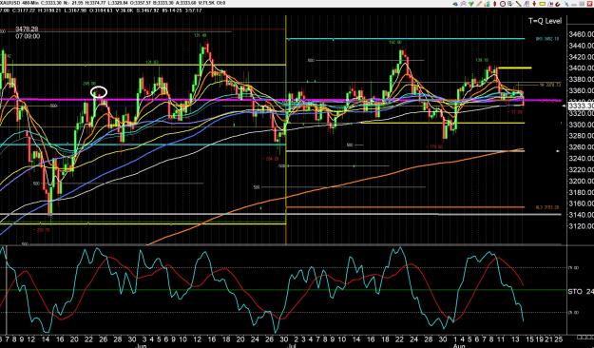Click the yellow-black down arrow toolbar icon
The height and width of the screenshot is (348, 594).
pyautogui.click(x=534, y=4)
